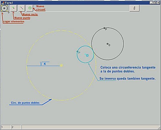Grab the cyan circle's square center handle

tap(87, 56)
